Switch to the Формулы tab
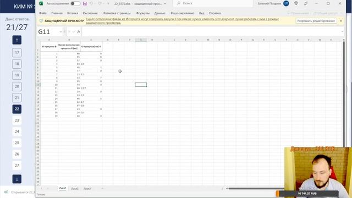This screenshot has width=352, height=198. click(143, 13)
